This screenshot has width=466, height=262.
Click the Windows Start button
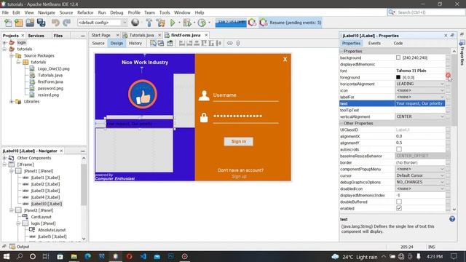(7, 256)
